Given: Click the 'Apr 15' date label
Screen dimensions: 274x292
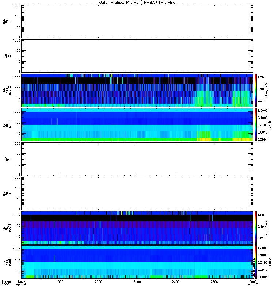Looking at the screenshot, I should pos(253,284).
